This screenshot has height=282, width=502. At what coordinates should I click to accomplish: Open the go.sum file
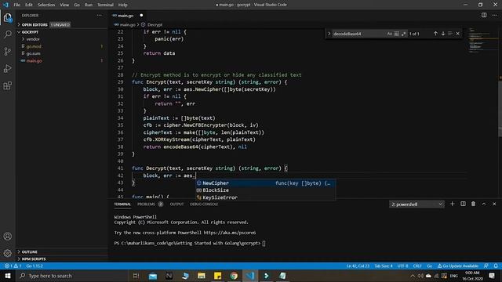[x=62, y=53]
